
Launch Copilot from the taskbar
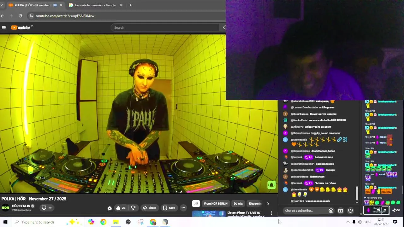click(x=91, y=222)
